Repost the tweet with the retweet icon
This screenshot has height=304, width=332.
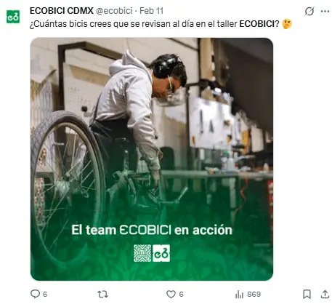tap(102, 295)
